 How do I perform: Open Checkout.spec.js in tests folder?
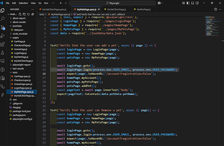[x=22, y=80]
